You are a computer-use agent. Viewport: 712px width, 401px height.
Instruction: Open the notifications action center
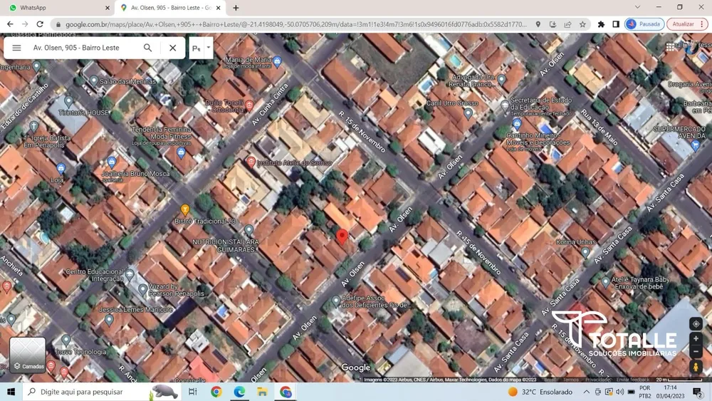(698, 392)
